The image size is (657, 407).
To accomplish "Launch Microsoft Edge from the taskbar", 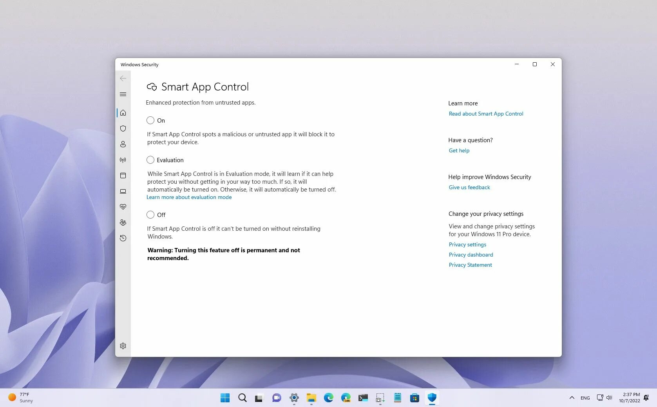I will tap(328, 398).
